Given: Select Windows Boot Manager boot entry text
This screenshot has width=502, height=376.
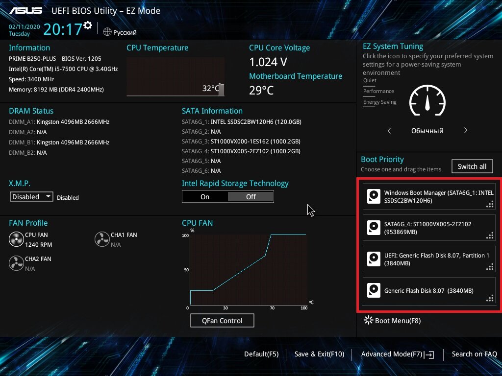Looking at the screenshot, I should pos(439,197).
